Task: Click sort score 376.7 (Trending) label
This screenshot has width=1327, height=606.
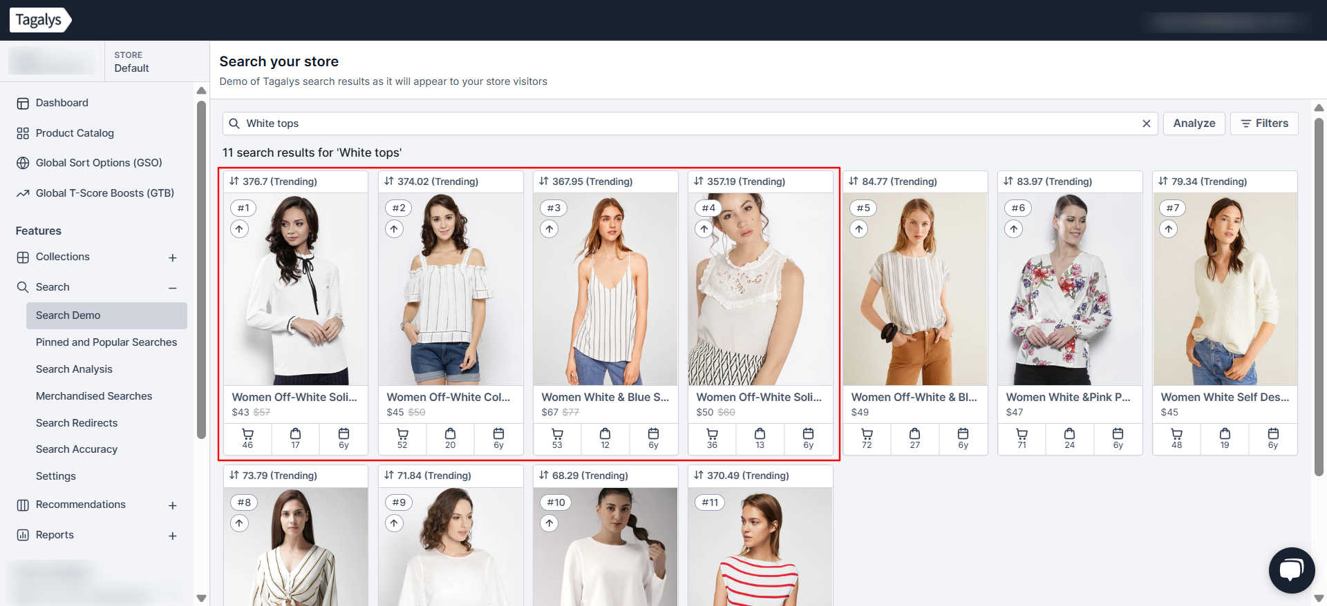Action: (x=274, y=182)
